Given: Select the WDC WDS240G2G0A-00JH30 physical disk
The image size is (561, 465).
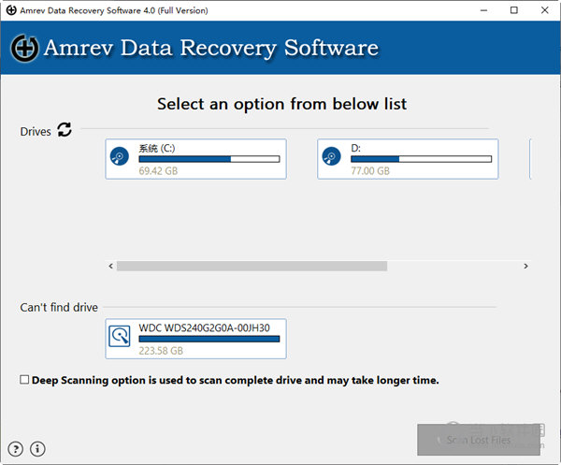Looking at the screenshot, I should point(195,339).
